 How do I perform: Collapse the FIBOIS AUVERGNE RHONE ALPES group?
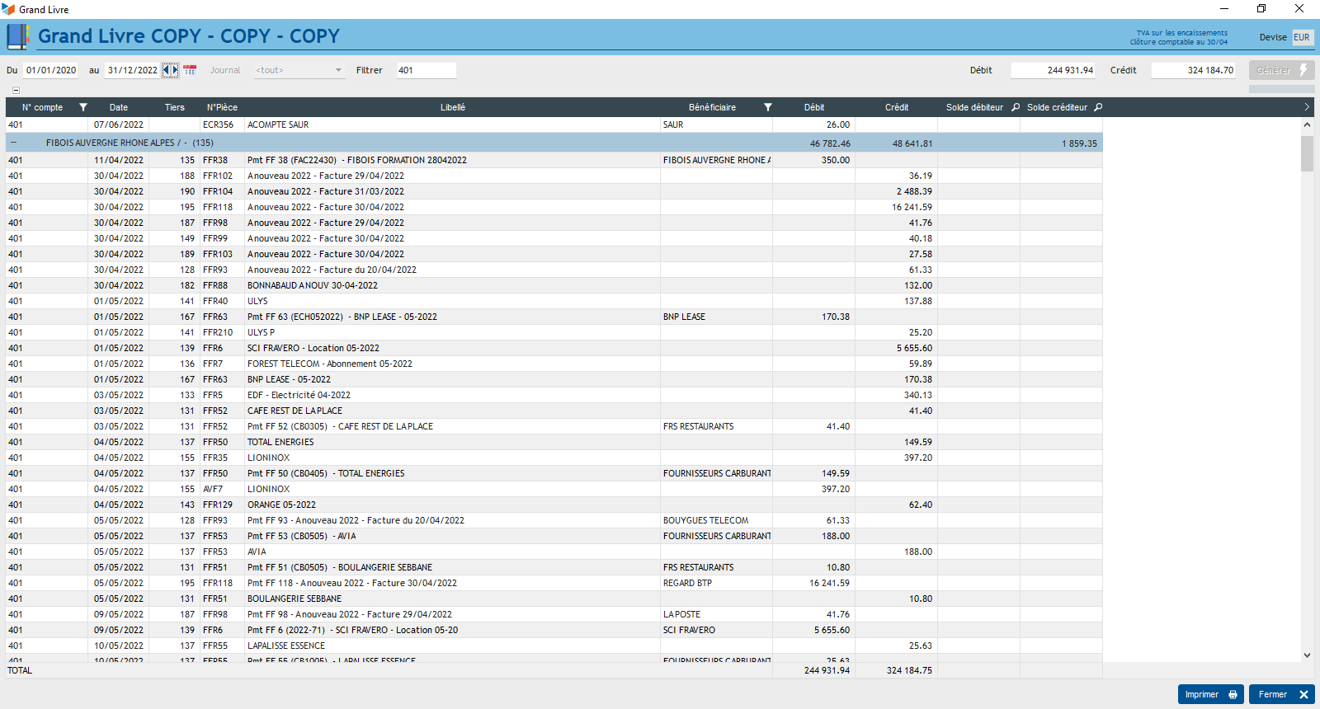[14, 143]
